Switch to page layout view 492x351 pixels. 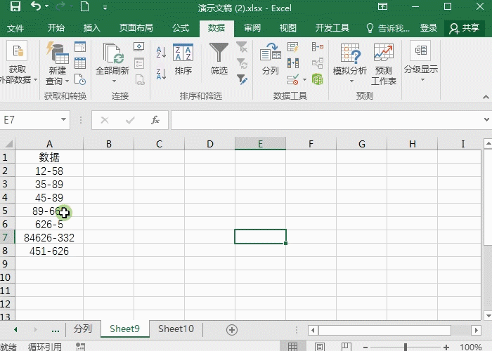[319, 347]
